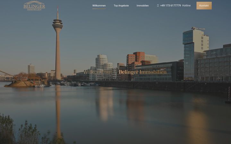Image resolution: width=231 pixels, height=144 pixels.
Task: Open the Belinger Immobilien logo home link
Action: [34, 5]
